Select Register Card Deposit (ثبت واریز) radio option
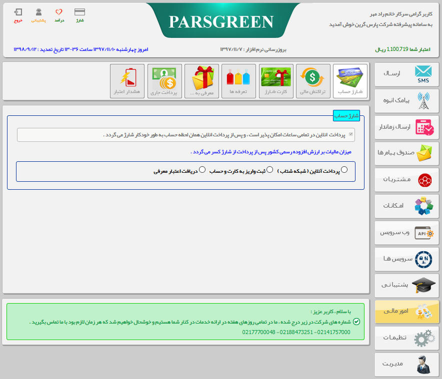Screen dimensions: 442x379 tap(270, 170)
